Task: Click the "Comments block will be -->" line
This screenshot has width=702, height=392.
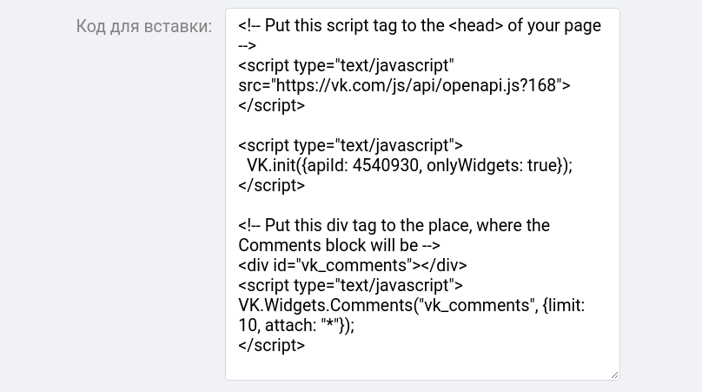Action: pyautogui.click(x=339, y=245)
